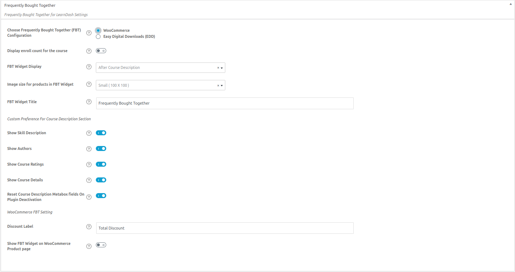Click help icon next to Discount Label
515x272 pixels.
89,227
